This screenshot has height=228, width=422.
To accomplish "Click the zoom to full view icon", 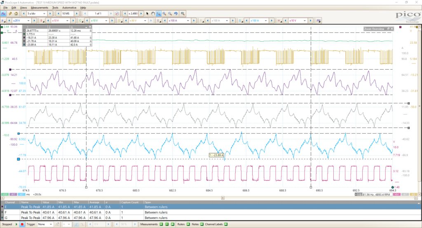I will click(183, 14).
